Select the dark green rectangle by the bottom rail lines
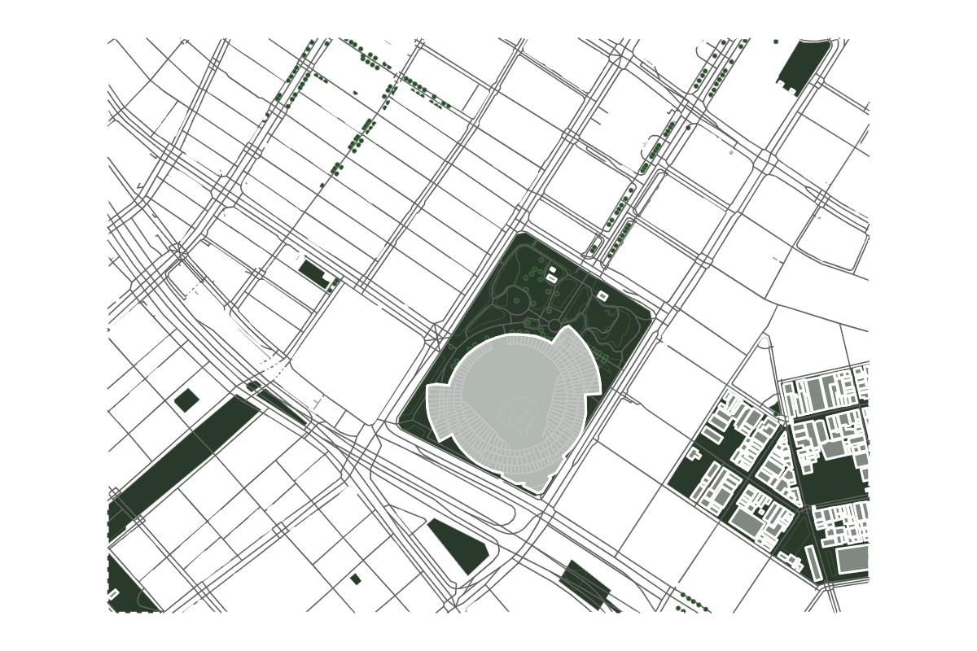The width and height of the screenshot is (977, 651). (585, 583)
